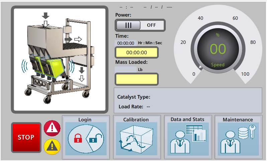267x161 pixels.
Task: Click the yellow warning triangle icon
Action: coord(52,146)
